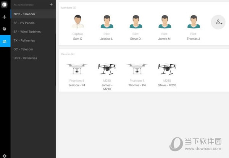Click the As Administrator header label
The width and height of the screenshot is (229, 158).
coord(24,5)
